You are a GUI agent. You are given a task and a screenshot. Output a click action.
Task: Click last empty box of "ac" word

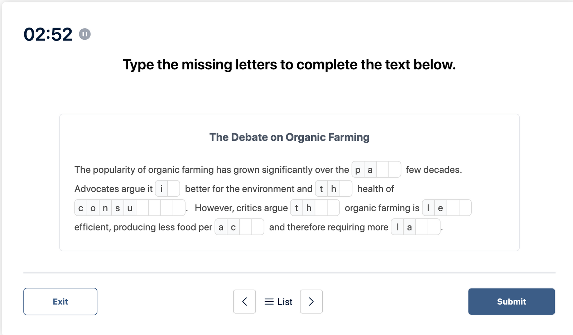click(x=257, y=227)
